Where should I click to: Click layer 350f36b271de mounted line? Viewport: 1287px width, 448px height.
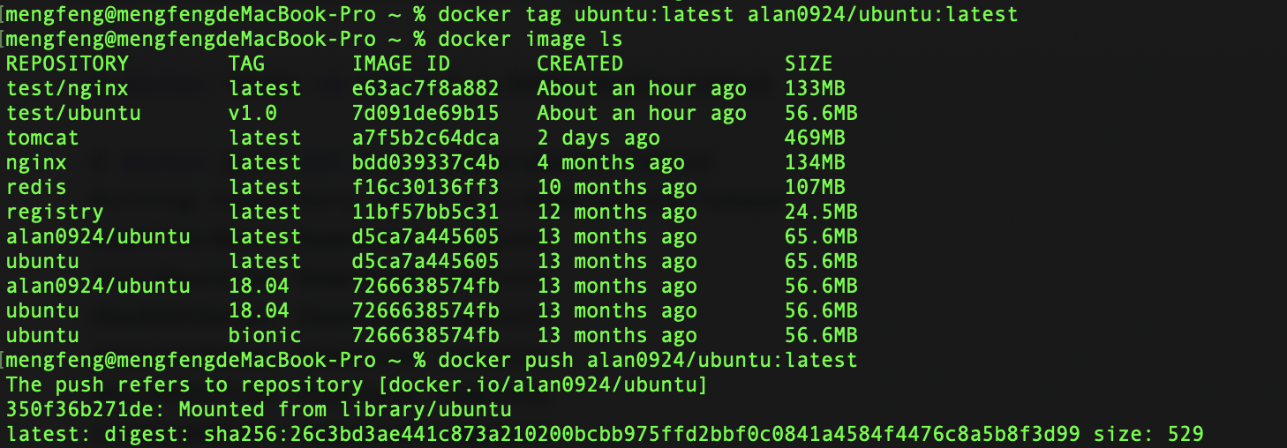click(259, 409)
